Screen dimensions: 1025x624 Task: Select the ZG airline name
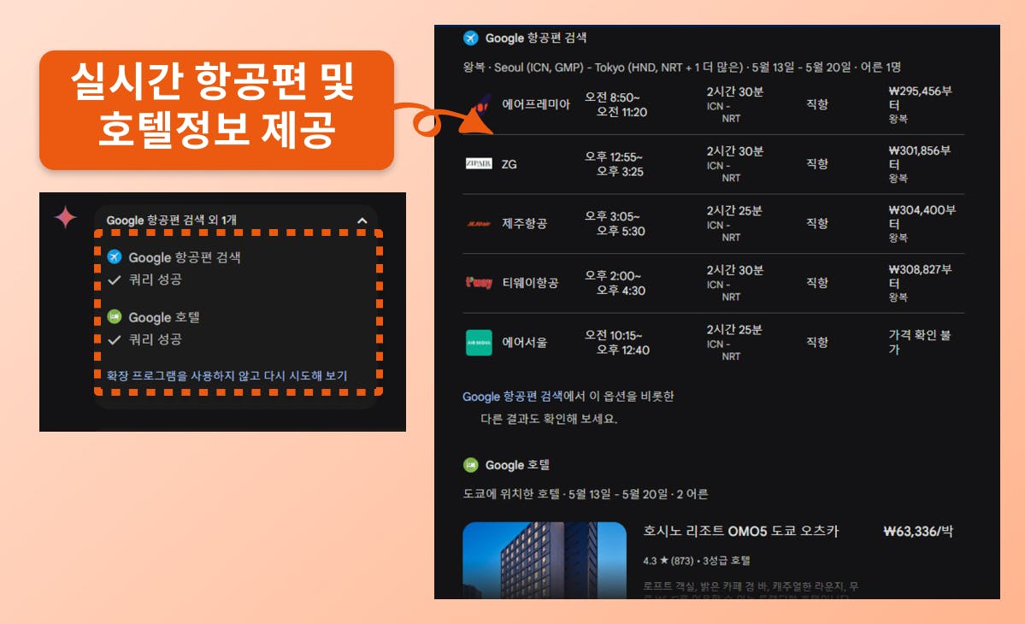pyautogui.click(x=510, y=164)
